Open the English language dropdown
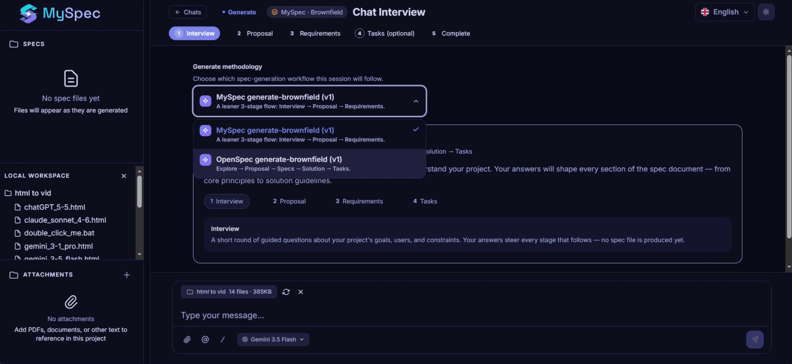The width and height of the screenshot is (792, 364). 725,12
